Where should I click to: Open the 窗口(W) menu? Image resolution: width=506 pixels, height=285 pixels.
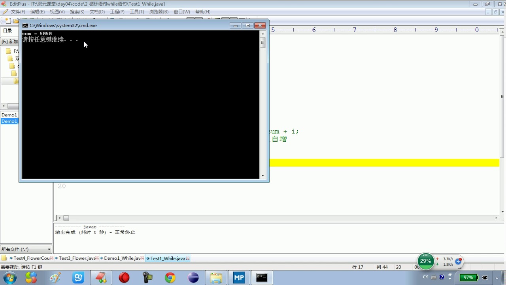182,12
